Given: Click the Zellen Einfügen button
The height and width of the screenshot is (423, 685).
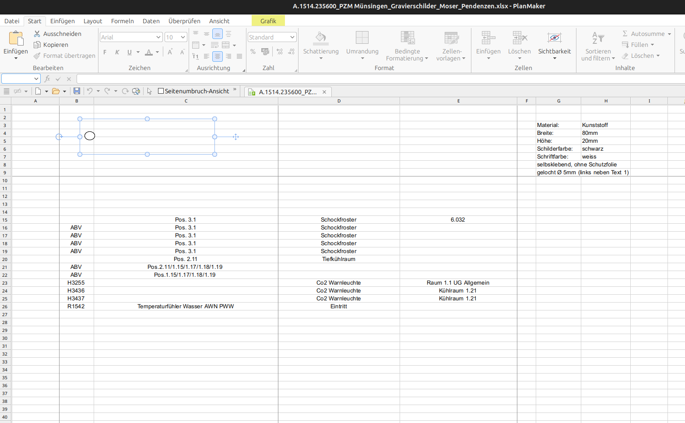Looking at the screenshot, I should (x=488, y=45).
